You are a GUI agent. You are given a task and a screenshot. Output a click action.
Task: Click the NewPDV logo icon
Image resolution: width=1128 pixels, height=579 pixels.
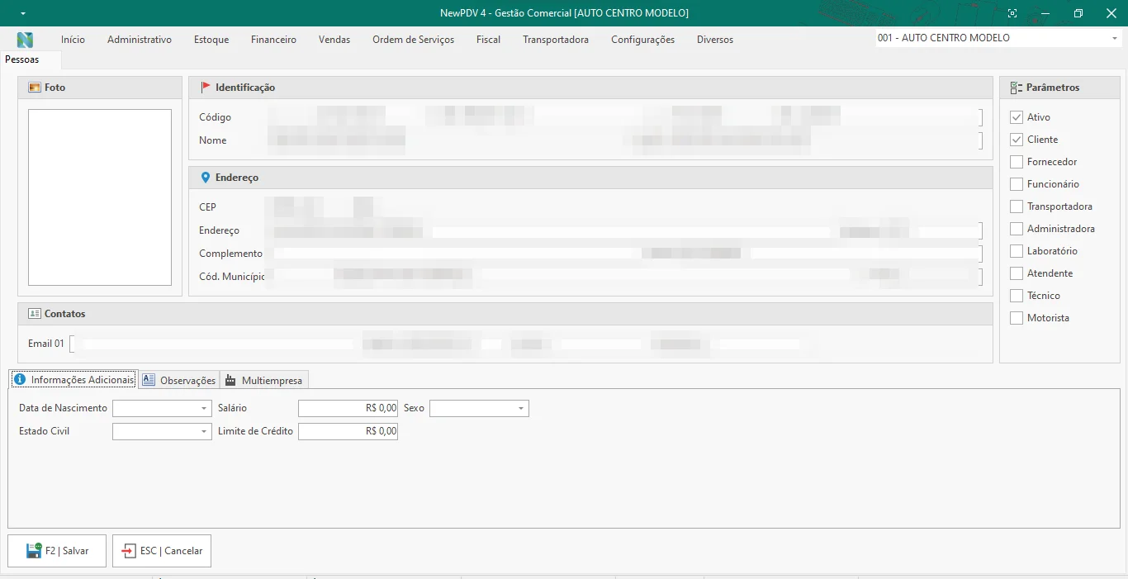click(x=25, y=40)
